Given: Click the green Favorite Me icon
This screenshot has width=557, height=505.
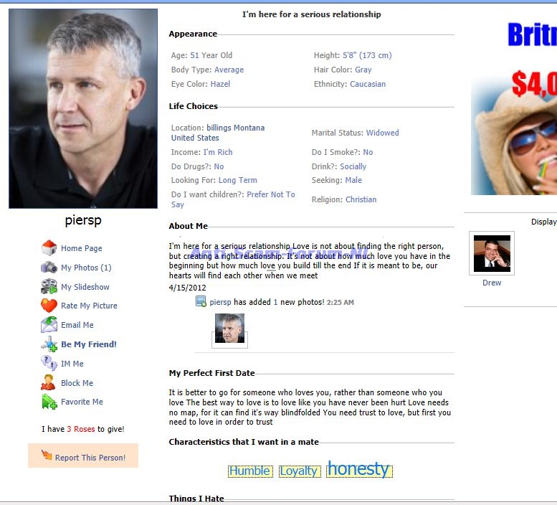Looking at the screenshot, I should (x=49, y=402).
